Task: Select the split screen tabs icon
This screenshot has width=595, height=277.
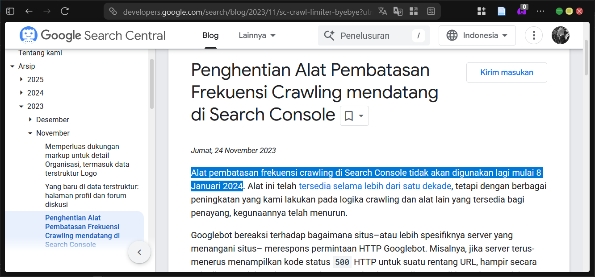Action: (x=414, y=11)
